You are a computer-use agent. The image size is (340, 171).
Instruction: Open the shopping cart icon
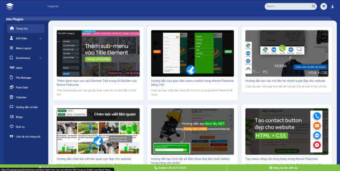click(324, 7)
